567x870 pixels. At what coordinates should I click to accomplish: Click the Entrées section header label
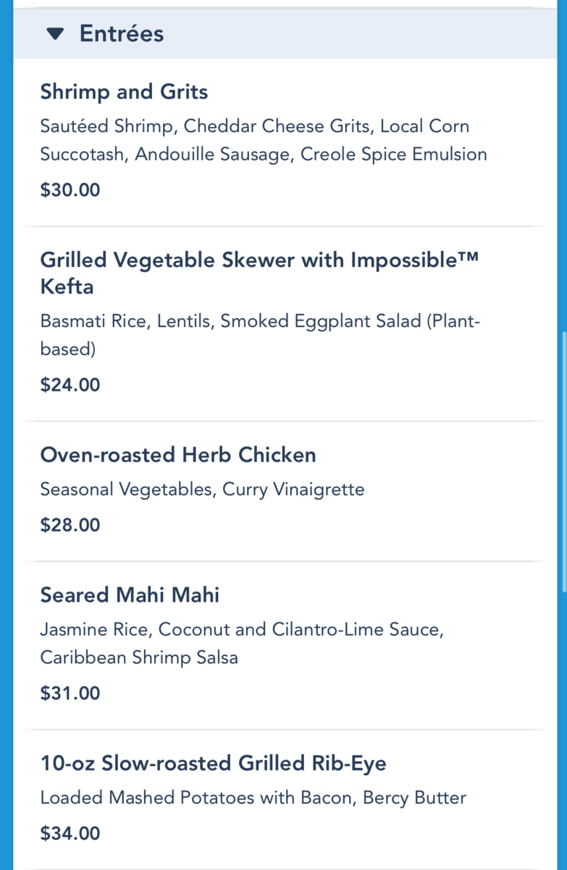(122, 33)
